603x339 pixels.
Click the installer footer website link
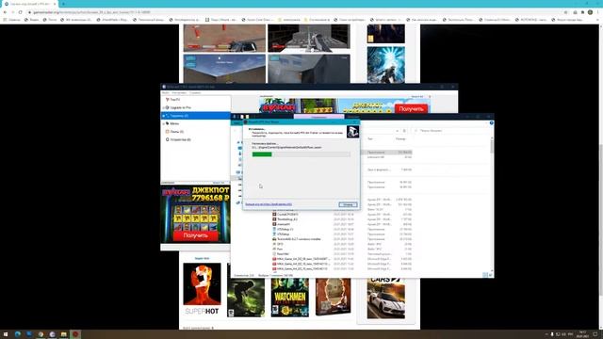(269, 204)
